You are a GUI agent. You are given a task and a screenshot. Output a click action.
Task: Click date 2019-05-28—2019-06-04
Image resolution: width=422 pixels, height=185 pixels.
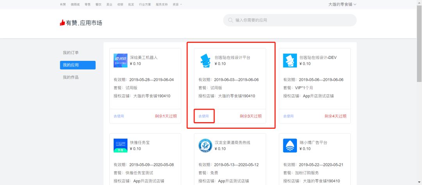click(x=152, y=80)
